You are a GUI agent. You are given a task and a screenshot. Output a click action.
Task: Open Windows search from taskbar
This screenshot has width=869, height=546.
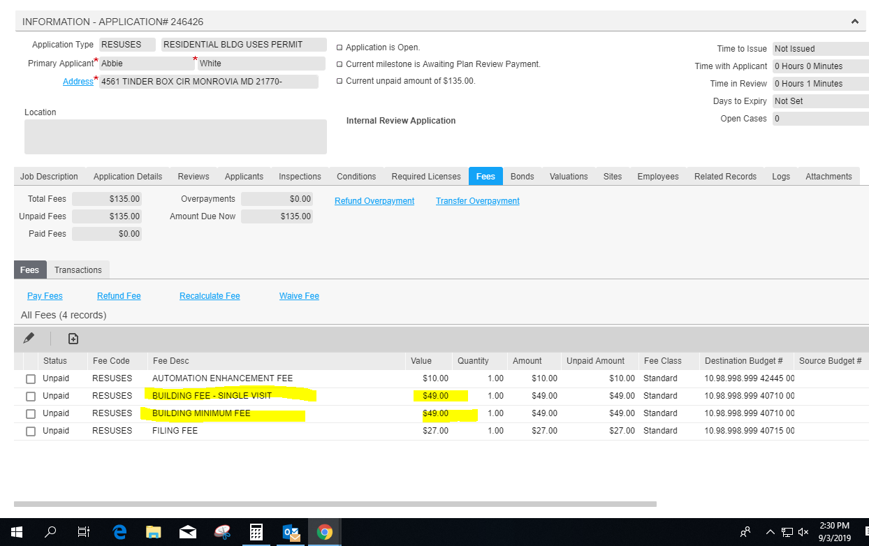pyautogui.click(x=50, y=532)
